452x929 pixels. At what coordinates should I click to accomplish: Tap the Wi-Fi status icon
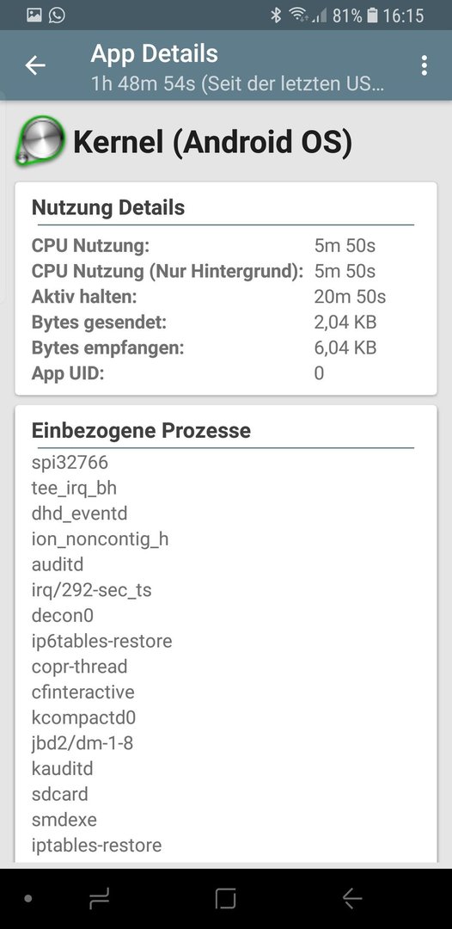tap(297, 15)
